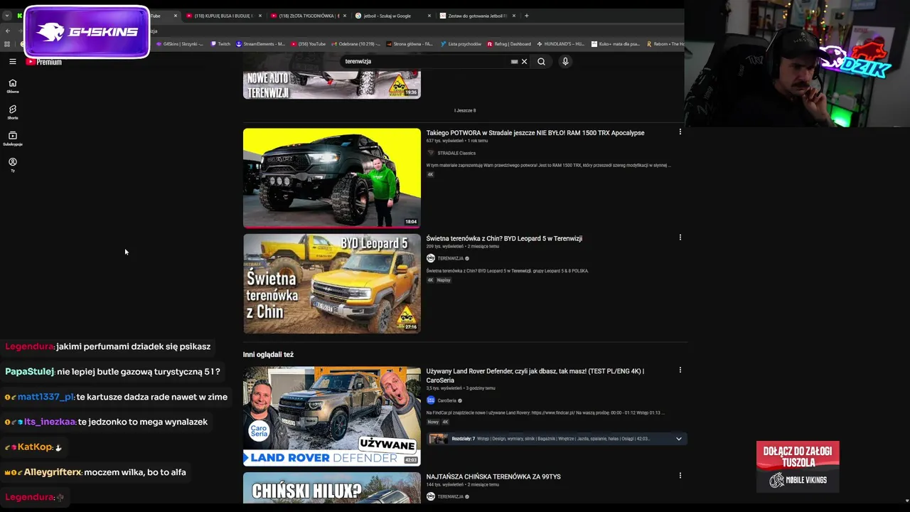The image size is (910, 512).
Task: Play the BYD Leopard 5 thumbnail
Action: coord(332,284)
